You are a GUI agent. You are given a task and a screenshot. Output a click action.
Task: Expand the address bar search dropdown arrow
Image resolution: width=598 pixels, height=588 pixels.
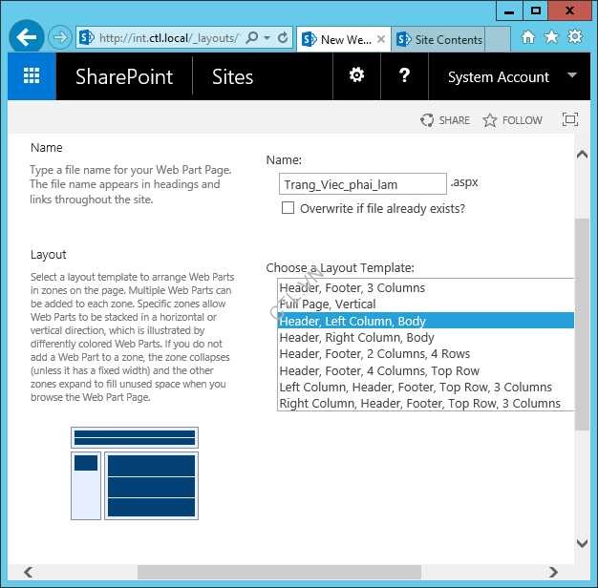pos(267,38)
